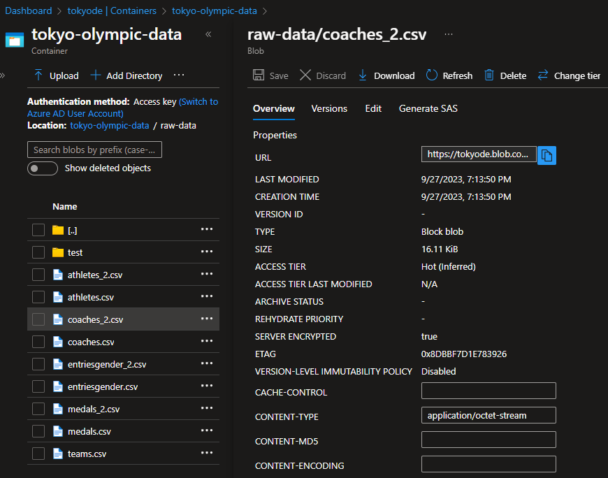The height and width of the screenshot is (478, 608).
Task: Enable Show deleted objects
Action: [x=42, y=168]
